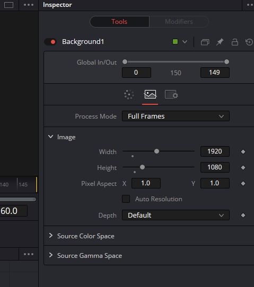Click the Width slider handle
The height and width of the screenshot is (287, 254).
click(156, 151)
